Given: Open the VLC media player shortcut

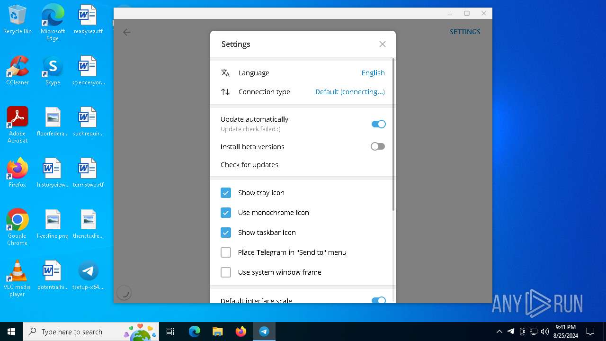Looking at the screenshot, I should pos(18,278).
